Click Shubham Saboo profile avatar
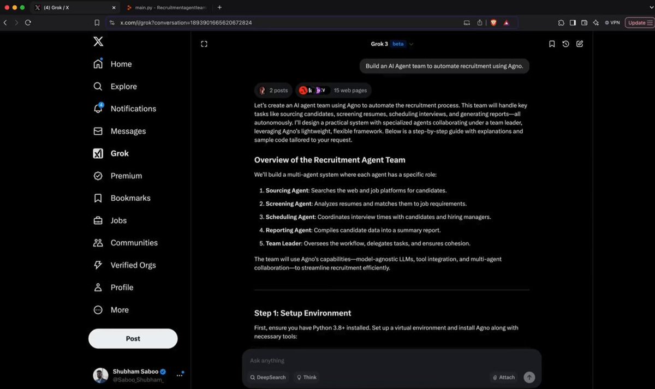The image size is (655, 389). coord(100,375)
